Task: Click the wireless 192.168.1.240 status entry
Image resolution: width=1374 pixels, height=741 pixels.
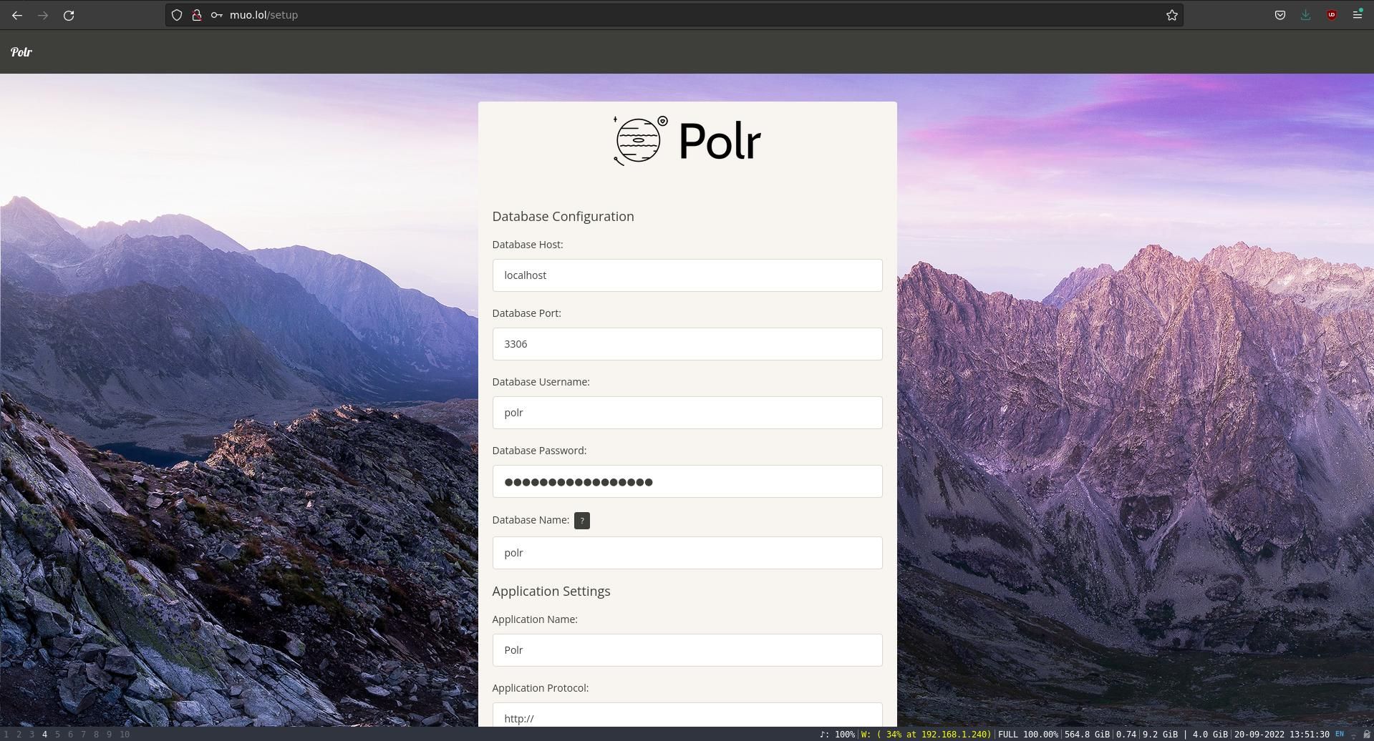Action: [x=926, y=735]
